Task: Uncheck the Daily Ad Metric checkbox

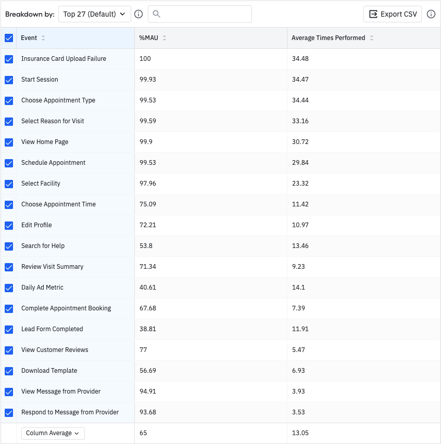Action: [x=9, y=288]
